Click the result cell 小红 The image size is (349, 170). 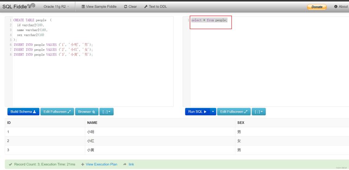[x=91, y=141]
